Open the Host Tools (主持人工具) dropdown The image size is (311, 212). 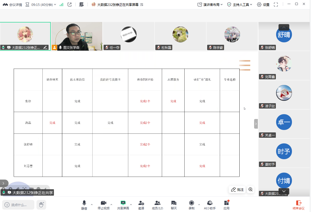tap(239, 5)
